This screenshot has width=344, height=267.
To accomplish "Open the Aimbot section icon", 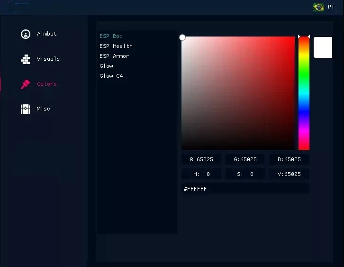I will point(26,34).
